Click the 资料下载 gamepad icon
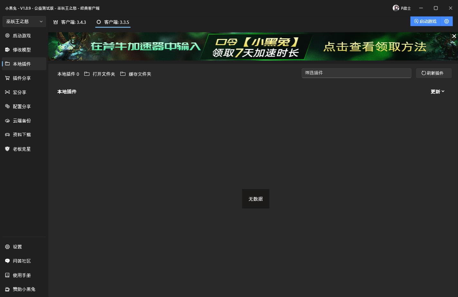This screenshot has width=458, height=297. [7, 135]
